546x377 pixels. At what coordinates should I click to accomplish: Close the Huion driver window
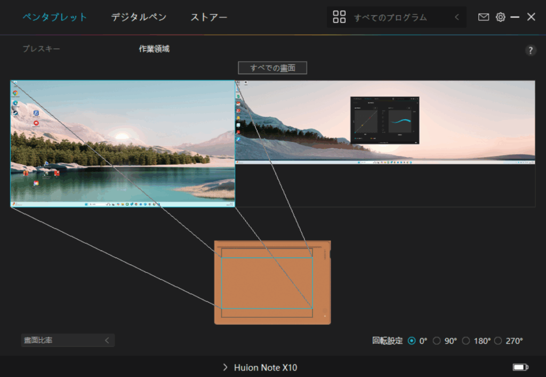click(531, 17)
